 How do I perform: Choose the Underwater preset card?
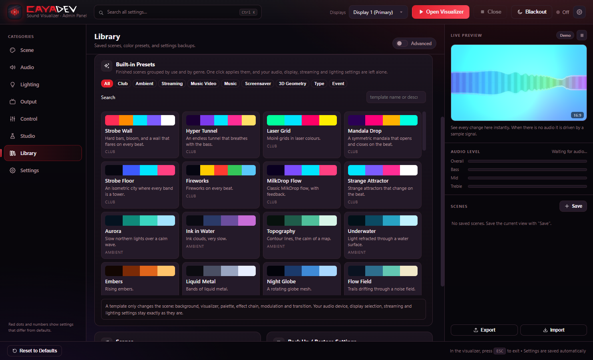pyautogui.click(x=383, y=235)
